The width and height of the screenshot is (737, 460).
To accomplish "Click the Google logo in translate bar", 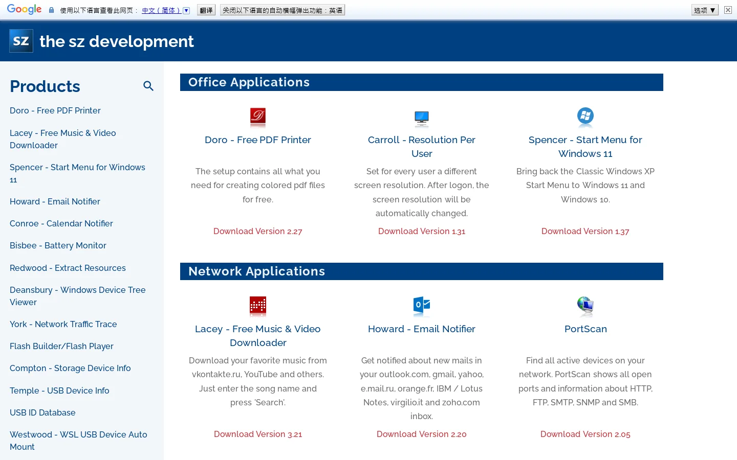I will click(x=24, y=10).
